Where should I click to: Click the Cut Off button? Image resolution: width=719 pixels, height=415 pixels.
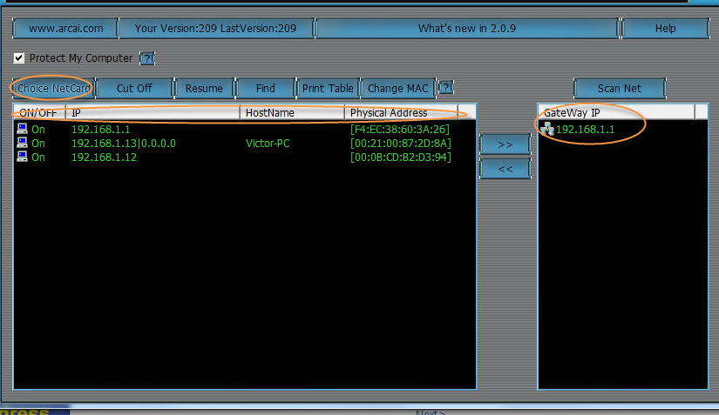click(134, 89)
